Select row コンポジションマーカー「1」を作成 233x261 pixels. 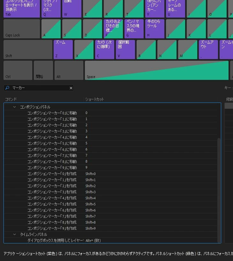click(x=111, y=180)
